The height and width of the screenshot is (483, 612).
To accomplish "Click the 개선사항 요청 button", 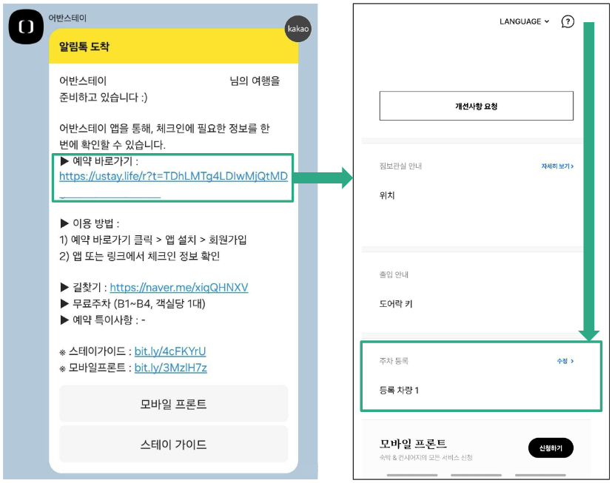I will coord(476,106).
